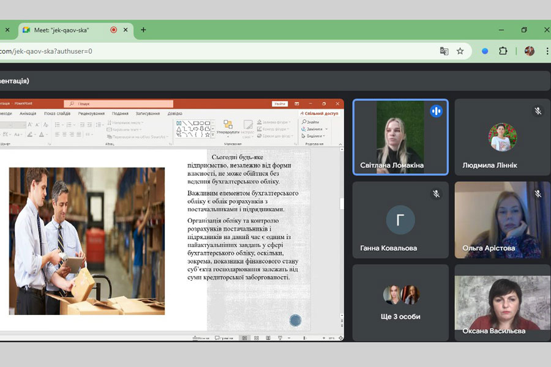Switch to the Анімація ribbon tab
The height and width of the screenshot is (367, 551).
pyautogui.click(x=28, y=113)
